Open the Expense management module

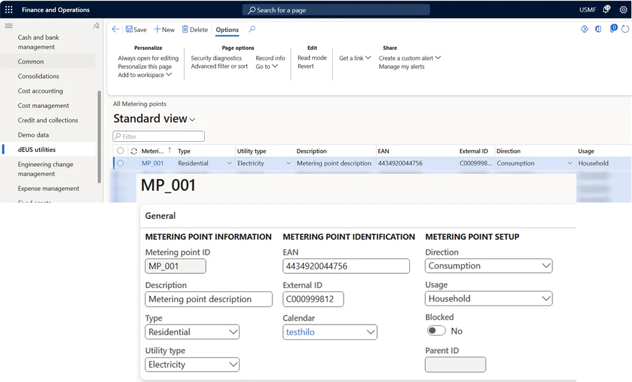tap(49, 188)
